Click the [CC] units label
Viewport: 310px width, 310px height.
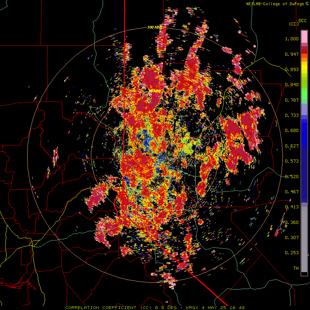point(294,24)
